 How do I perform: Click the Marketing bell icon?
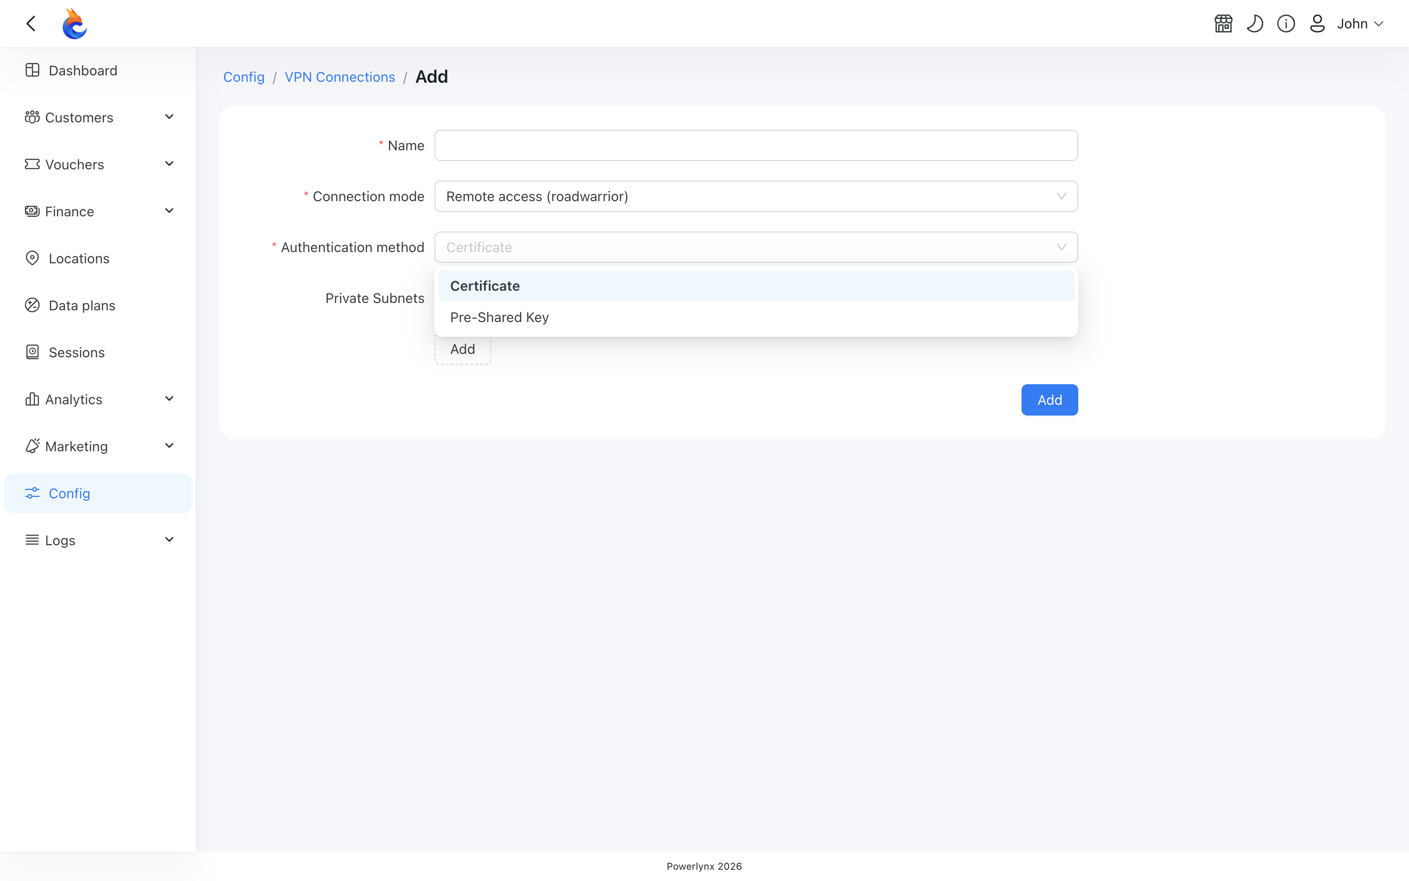click(32, 446)
